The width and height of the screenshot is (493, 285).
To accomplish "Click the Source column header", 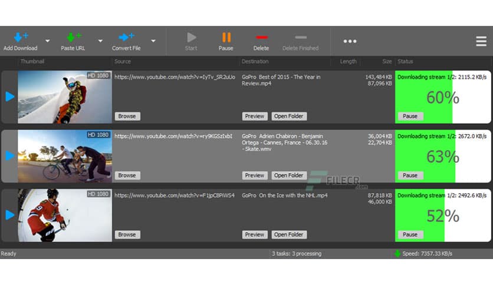I will [x=123, y=61].
